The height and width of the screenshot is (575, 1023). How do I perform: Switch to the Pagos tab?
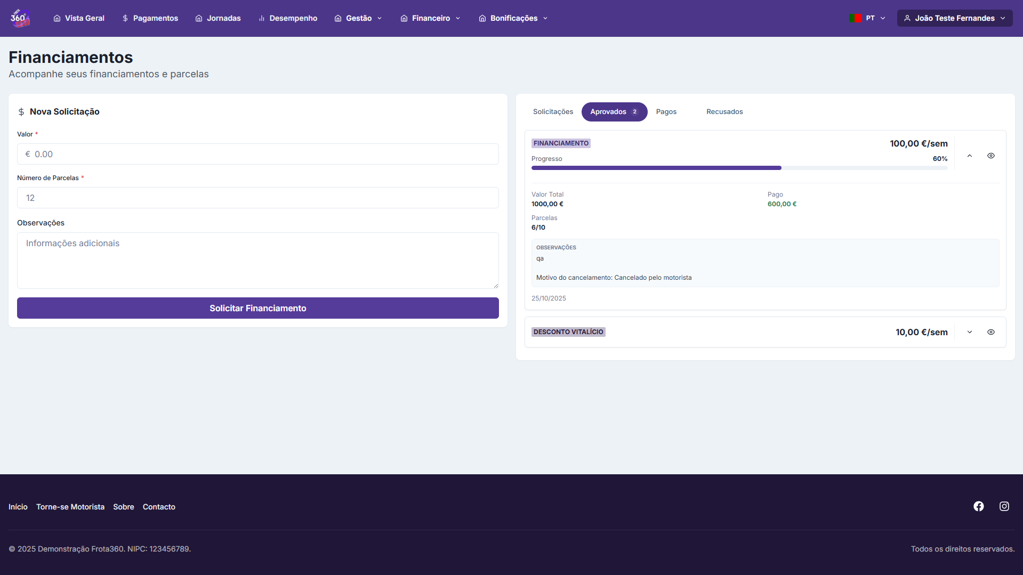[x=666, y=112]
